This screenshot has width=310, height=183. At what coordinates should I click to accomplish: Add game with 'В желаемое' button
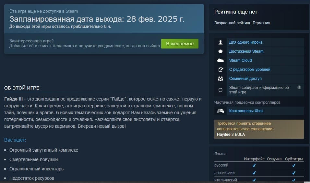tap(180, 44)
